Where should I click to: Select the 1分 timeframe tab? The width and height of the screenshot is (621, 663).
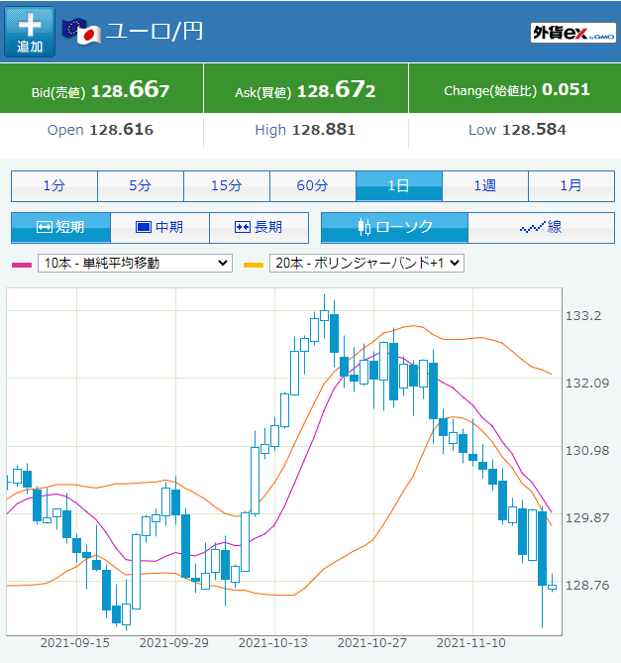pos(54,186)
